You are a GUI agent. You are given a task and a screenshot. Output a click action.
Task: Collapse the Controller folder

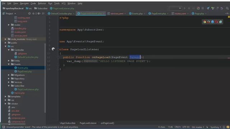[x=9, y=50]
